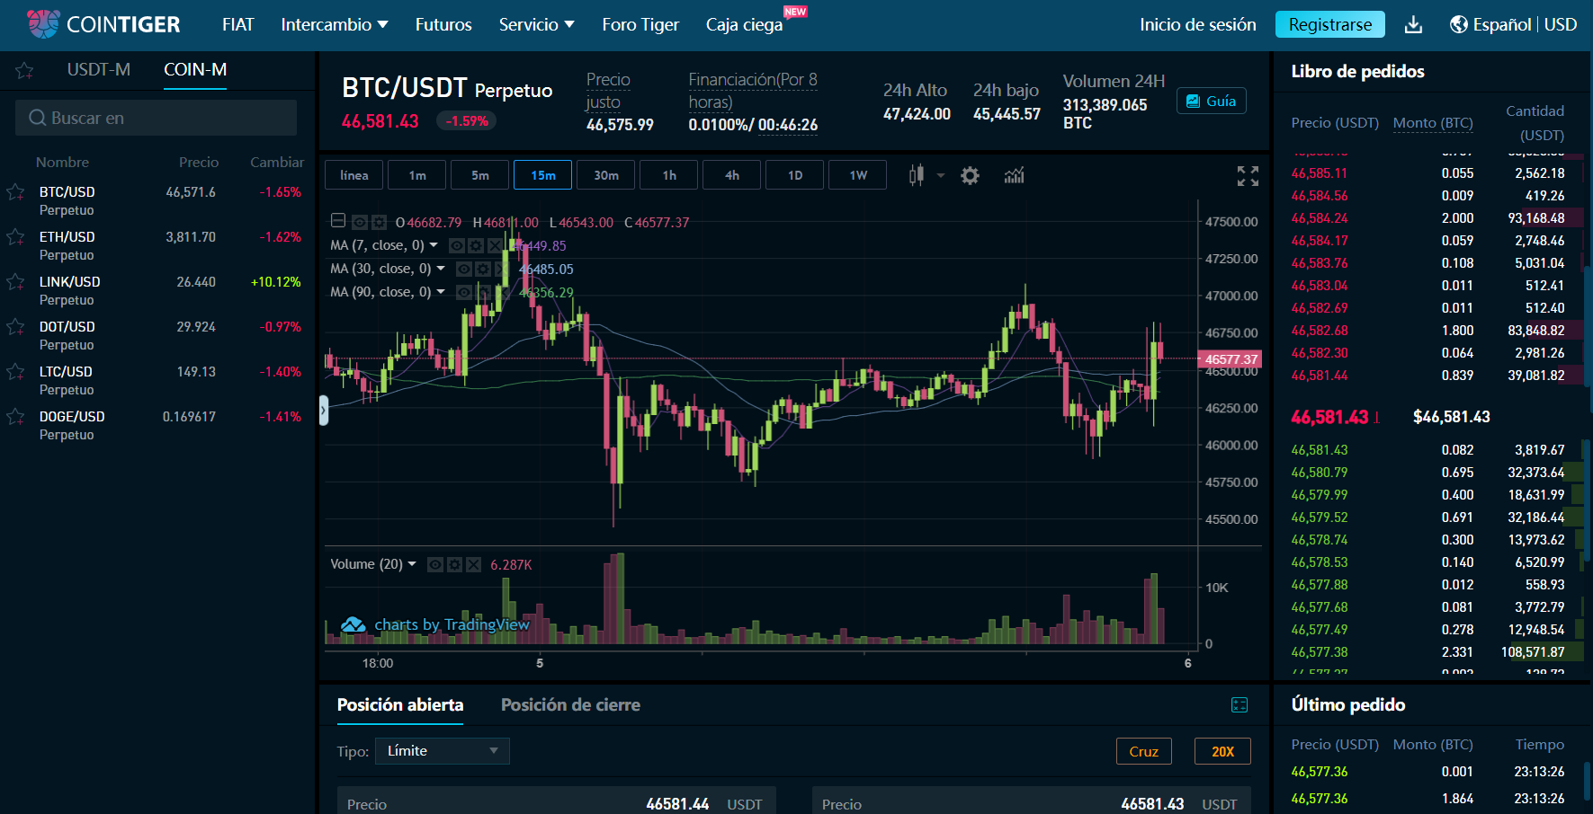The image size is (1593, 814).
Task: Set chart interval to 4h
Action: click(732, 175)
